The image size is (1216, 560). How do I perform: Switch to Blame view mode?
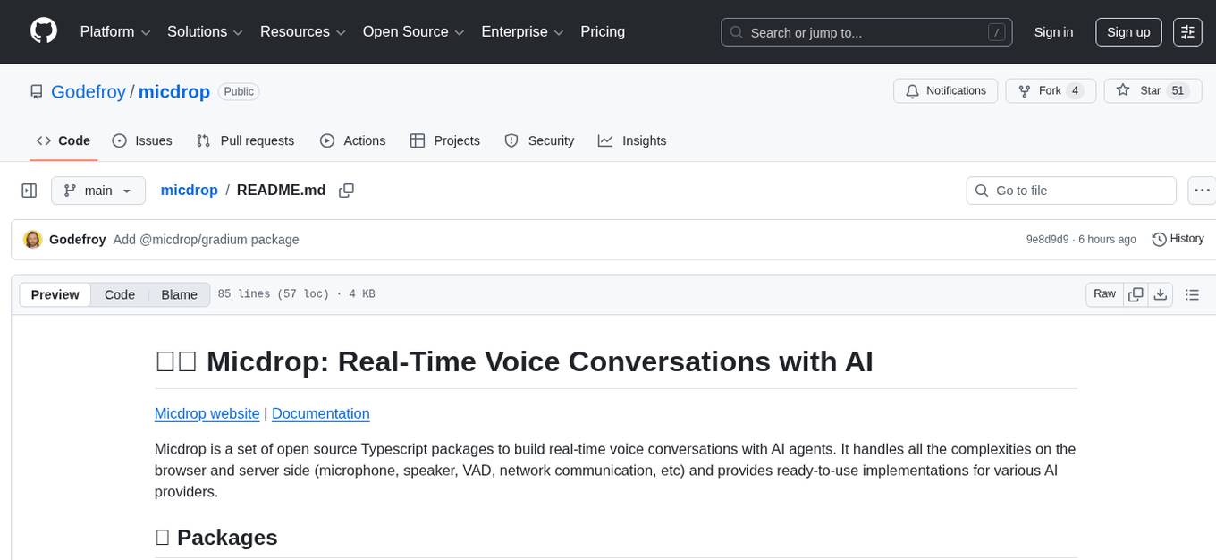(x=179, y=294)
